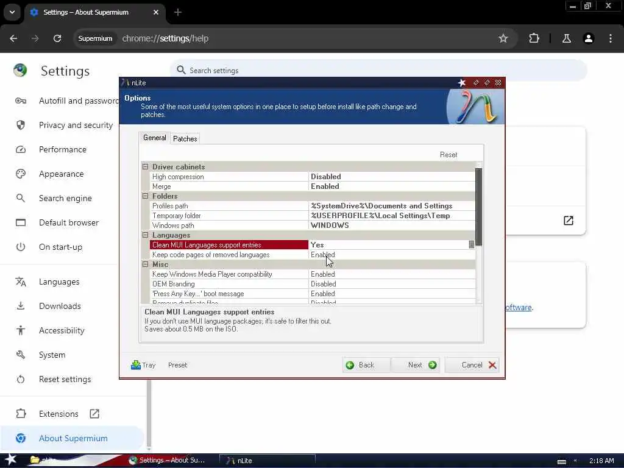
Task: Open a new browser tab
Action: tap(178, 12)
